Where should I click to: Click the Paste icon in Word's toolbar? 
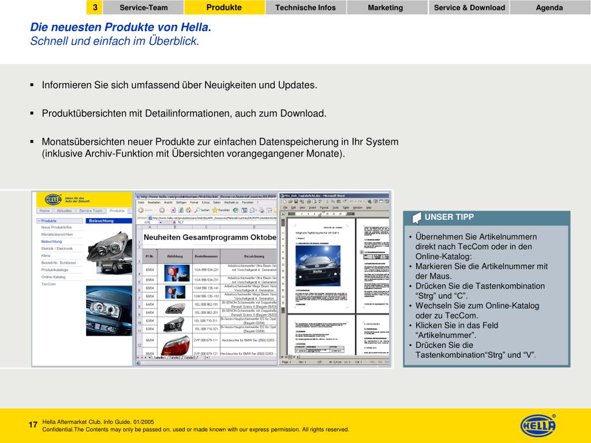(339, 201)
